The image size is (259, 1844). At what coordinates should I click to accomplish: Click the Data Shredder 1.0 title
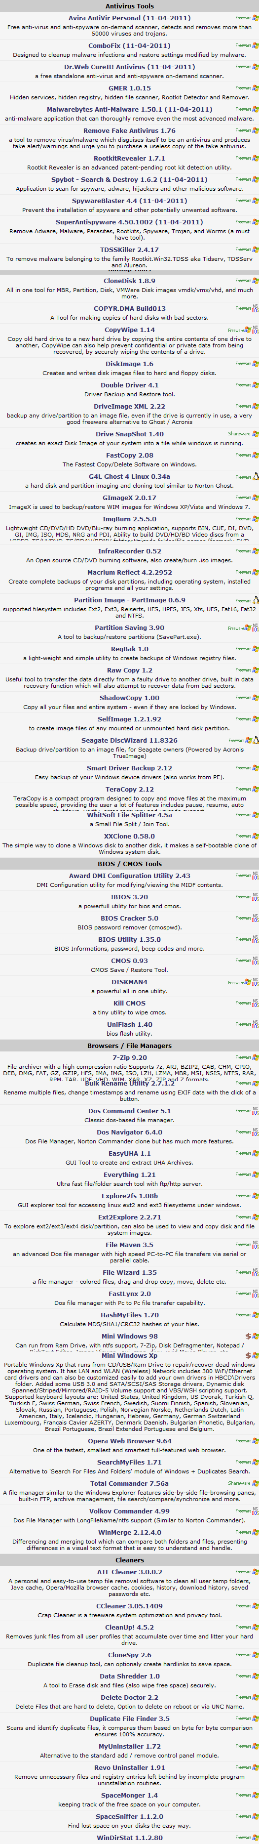pyautogui.click(x=129, y=1676)
